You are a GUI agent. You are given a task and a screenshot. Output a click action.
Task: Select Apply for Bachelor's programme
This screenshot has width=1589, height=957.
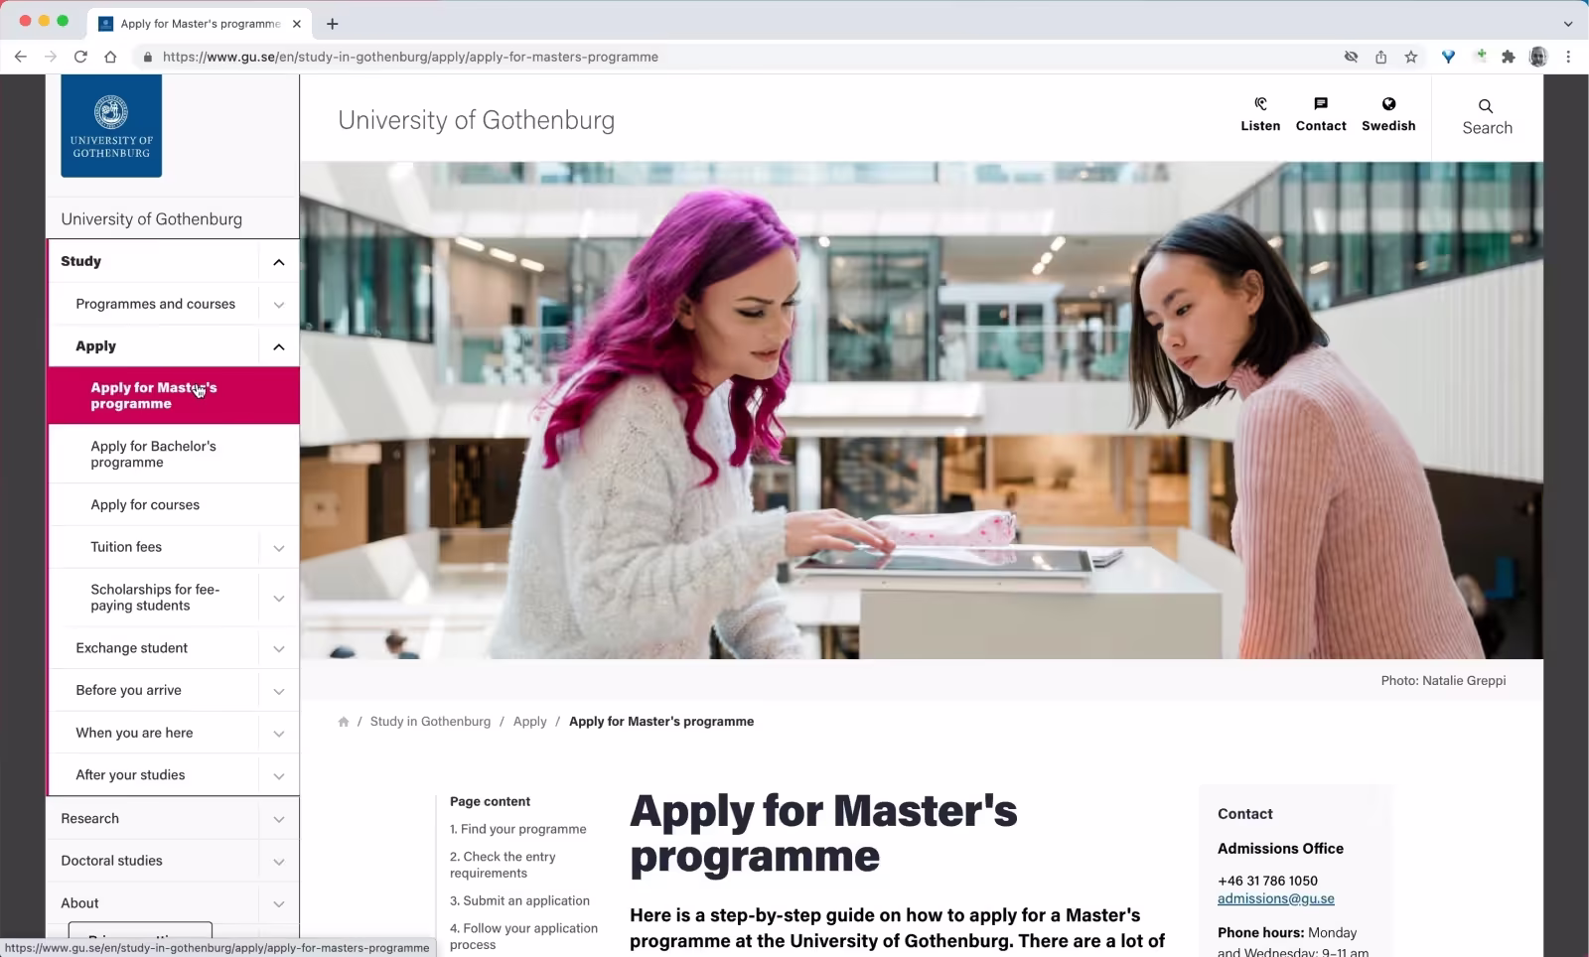[153, 454]
